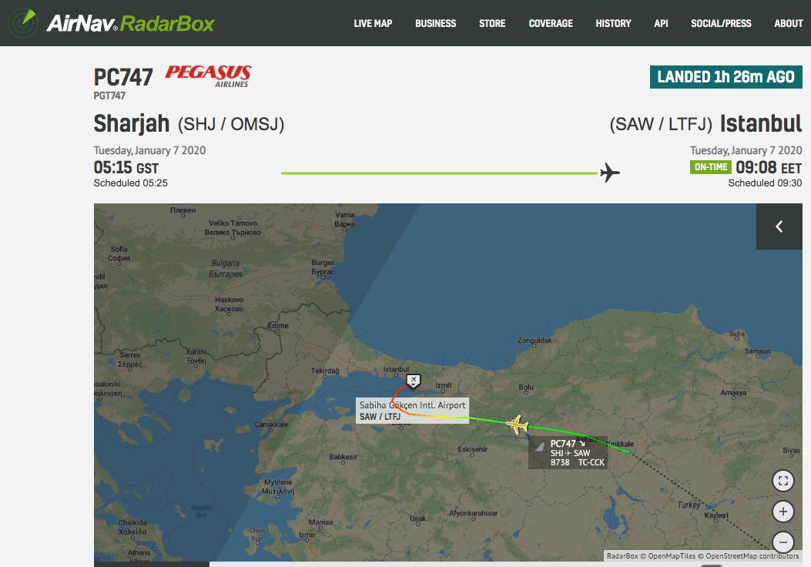Click the Sabiha Gökçen airport pin marker
Image resolution: width=811 pixels, height=567 pixels.
pyautogui.click(x=414, y=381)
